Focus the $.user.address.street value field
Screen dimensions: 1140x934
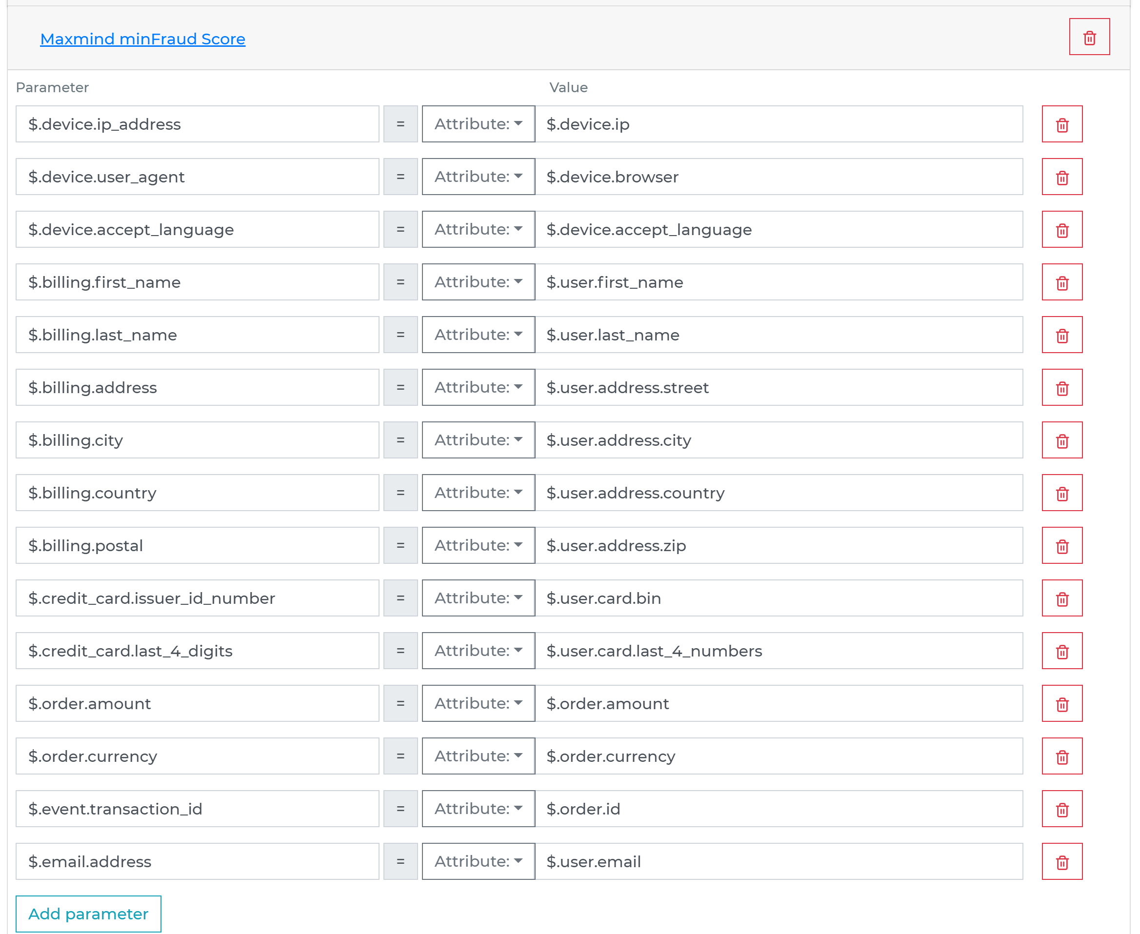click(779, 388)
